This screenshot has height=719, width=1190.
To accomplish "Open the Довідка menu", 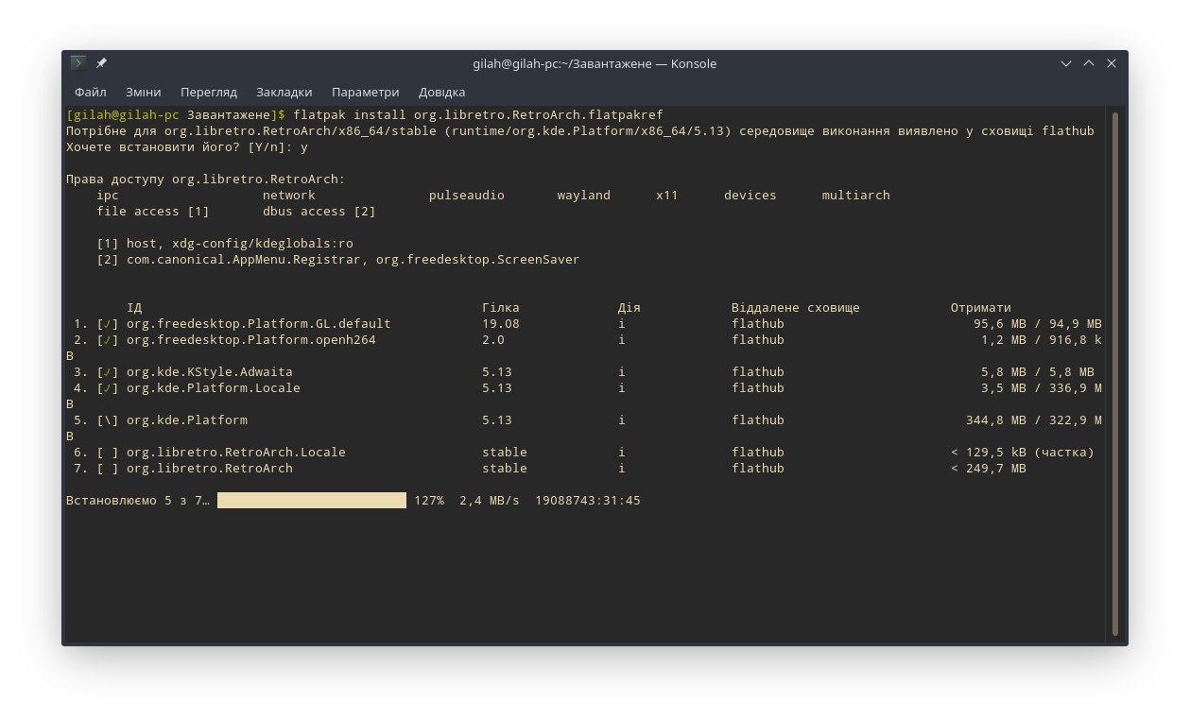I will 441,92.
